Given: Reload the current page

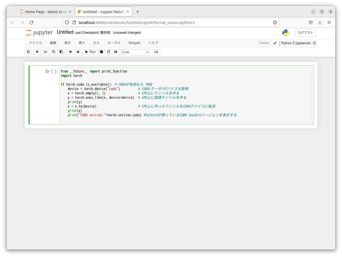Looking at the screenshot, I should pyautogui.click(x=31, y=23).
